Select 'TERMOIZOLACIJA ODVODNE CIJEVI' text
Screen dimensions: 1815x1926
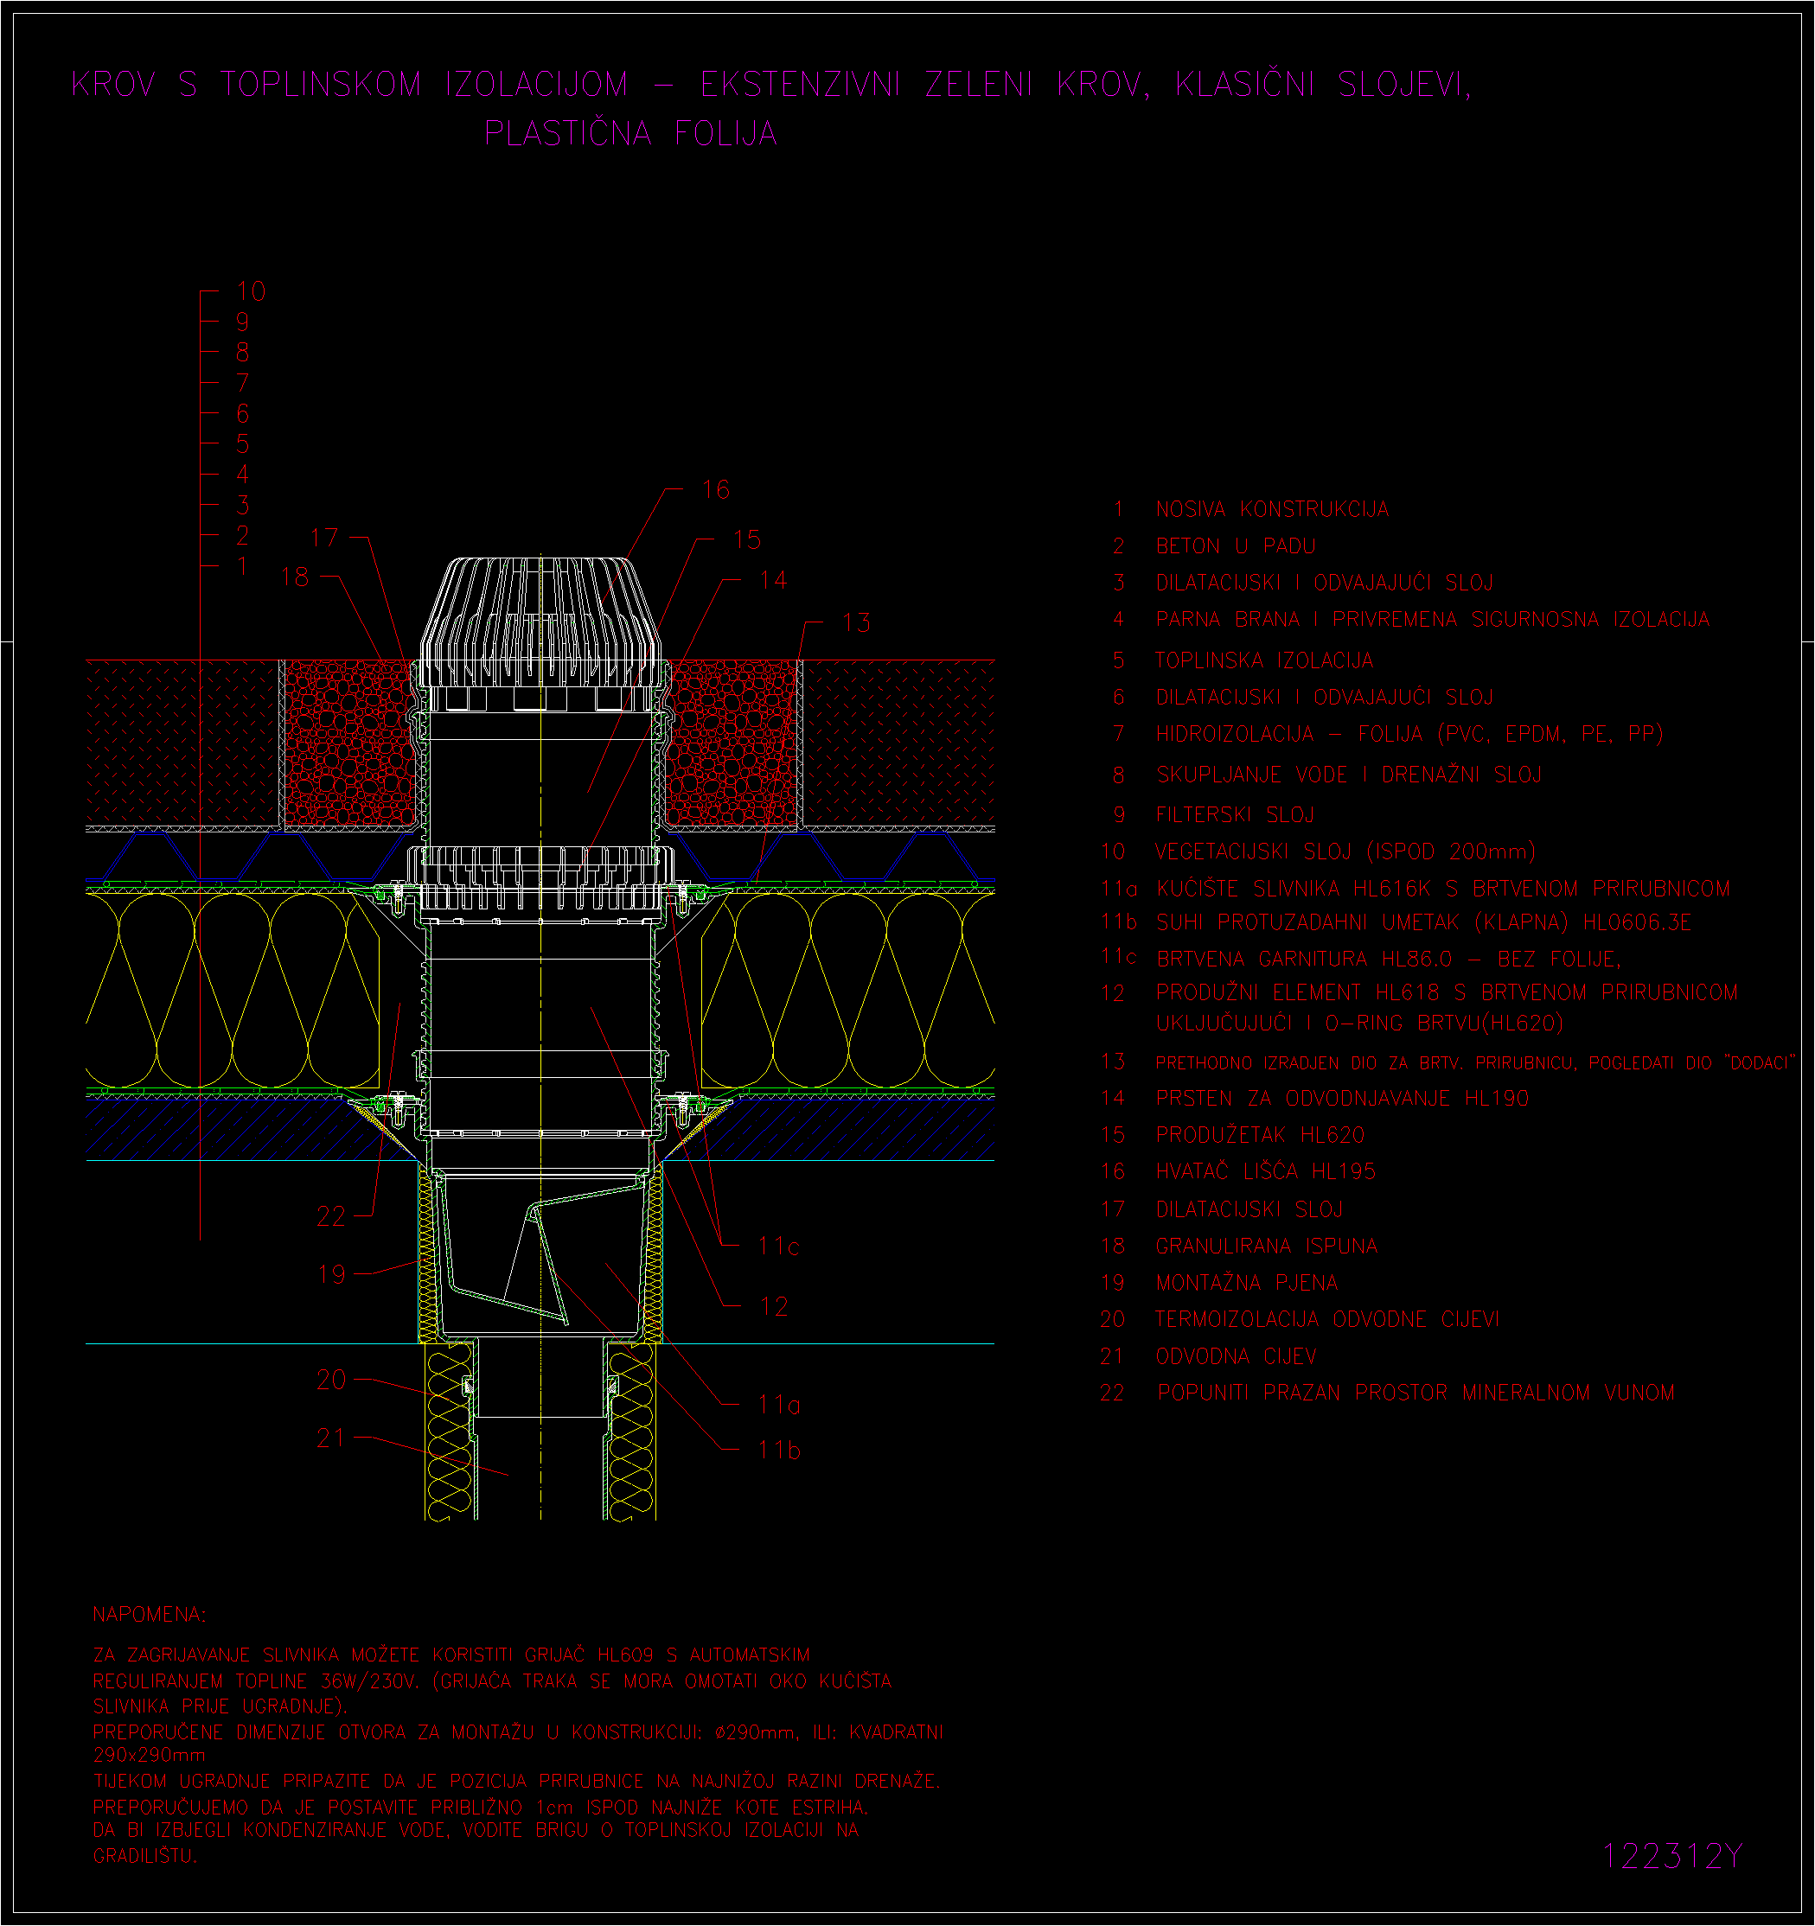click(x=1326, y=1319)
